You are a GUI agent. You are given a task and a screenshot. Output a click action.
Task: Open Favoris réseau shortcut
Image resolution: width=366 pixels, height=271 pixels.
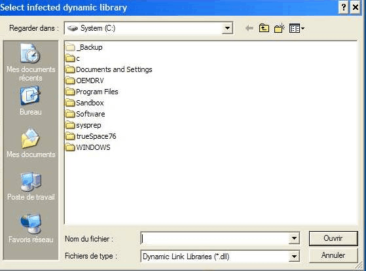(x=31, y=228)
